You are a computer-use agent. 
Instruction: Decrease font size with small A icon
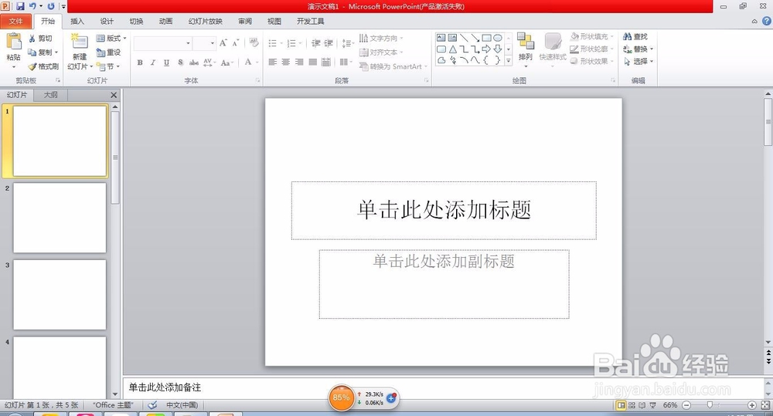pos(236,42)
